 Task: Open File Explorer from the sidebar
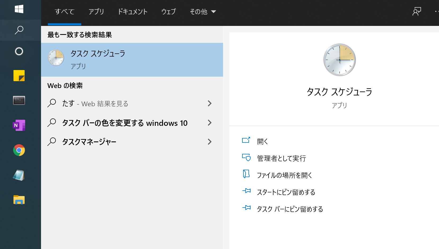[19, 200]
